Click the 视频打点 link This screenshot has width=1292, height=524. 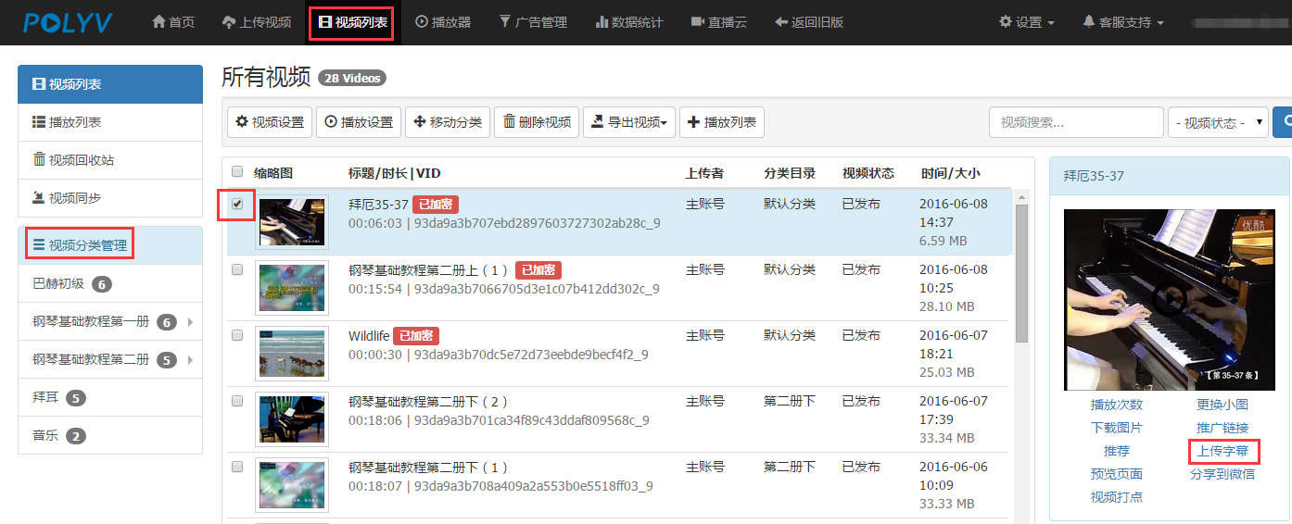(x=1117, y=497)
